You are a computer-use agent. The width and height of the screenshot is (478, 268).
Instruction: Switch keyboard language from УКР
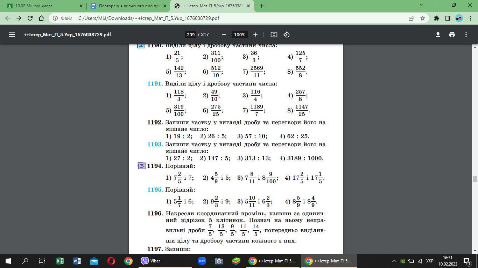(430, 261)
